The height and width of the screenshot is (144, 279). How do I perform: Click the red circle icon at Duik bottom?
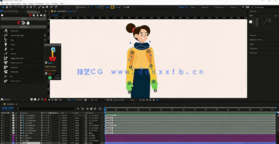(45, 100)
